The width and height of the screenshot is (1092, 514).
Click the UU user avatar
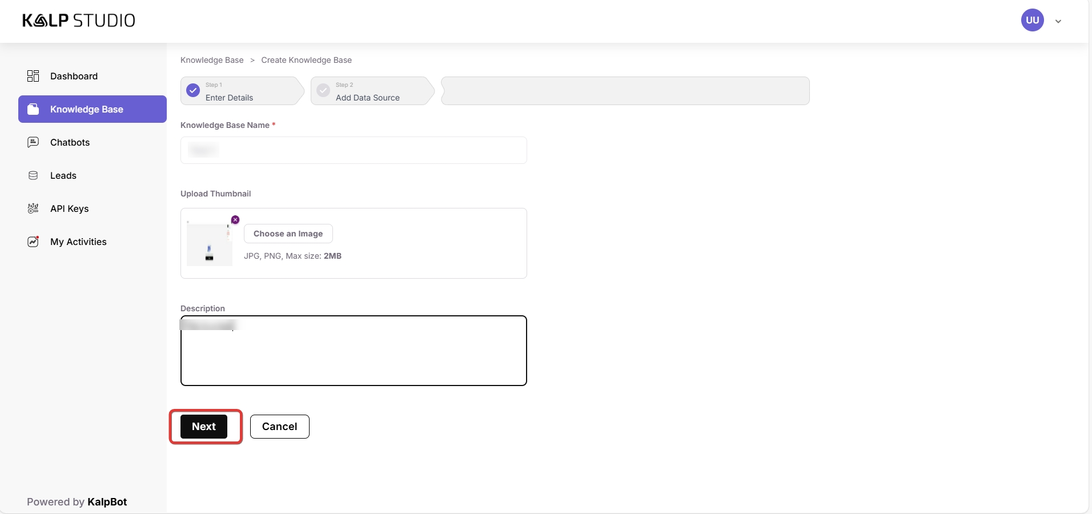[x=1032, y=21]
